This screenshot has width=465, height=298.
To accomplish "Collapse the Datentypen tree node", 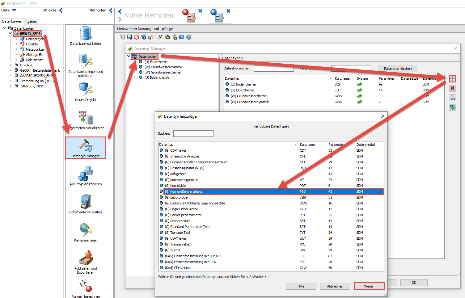I will (x=129, y=56).
